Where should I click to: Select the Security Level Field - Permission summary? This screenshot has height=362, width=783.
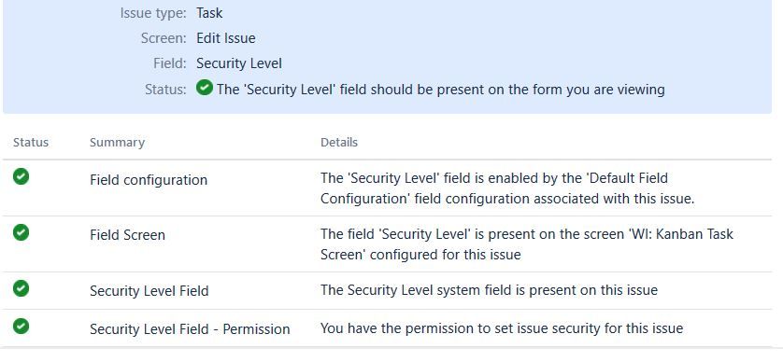click(190, 329)
